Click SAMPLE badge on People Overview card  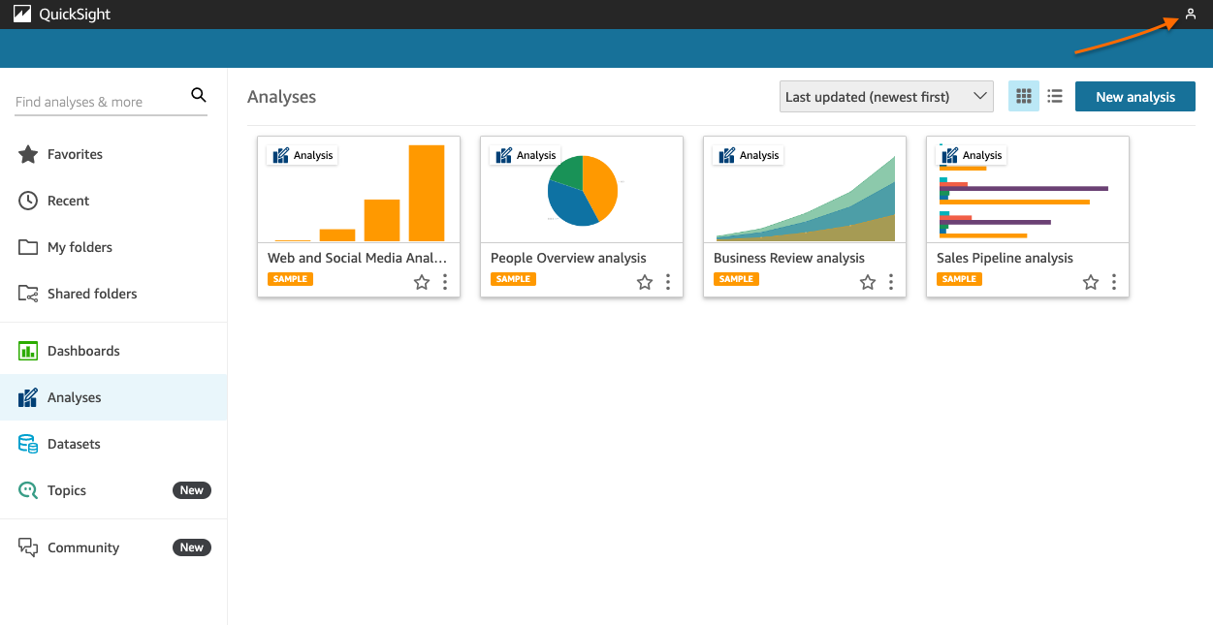pyautogui.click(x=513, y=279)
